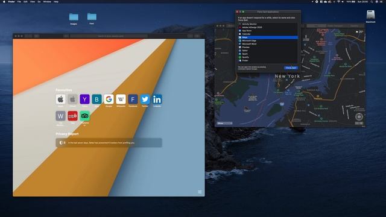Open the LinkedIn favourite tile
The width and height of the screenshot is (386, 217).
coord(157,99)
